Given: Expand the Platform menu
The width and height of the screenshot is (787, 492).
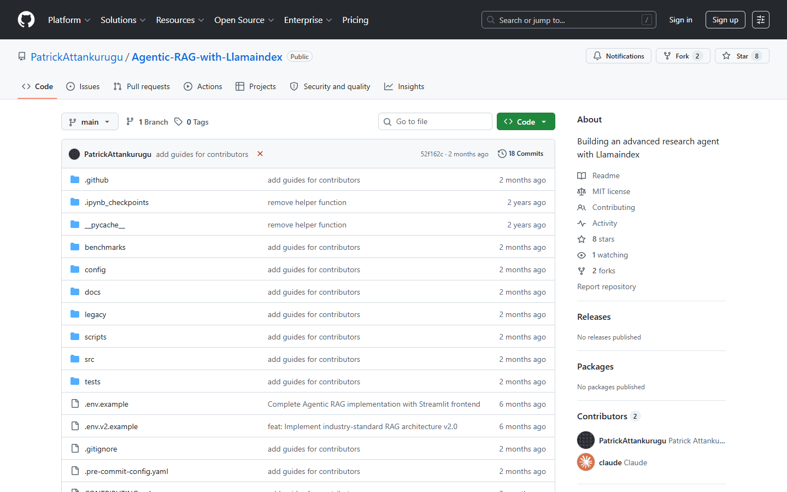Looking at the screenshot, I should click(x=69, y=20).
